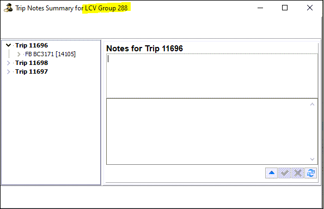Click the lower box scroll down arrow

click(312, 159)
